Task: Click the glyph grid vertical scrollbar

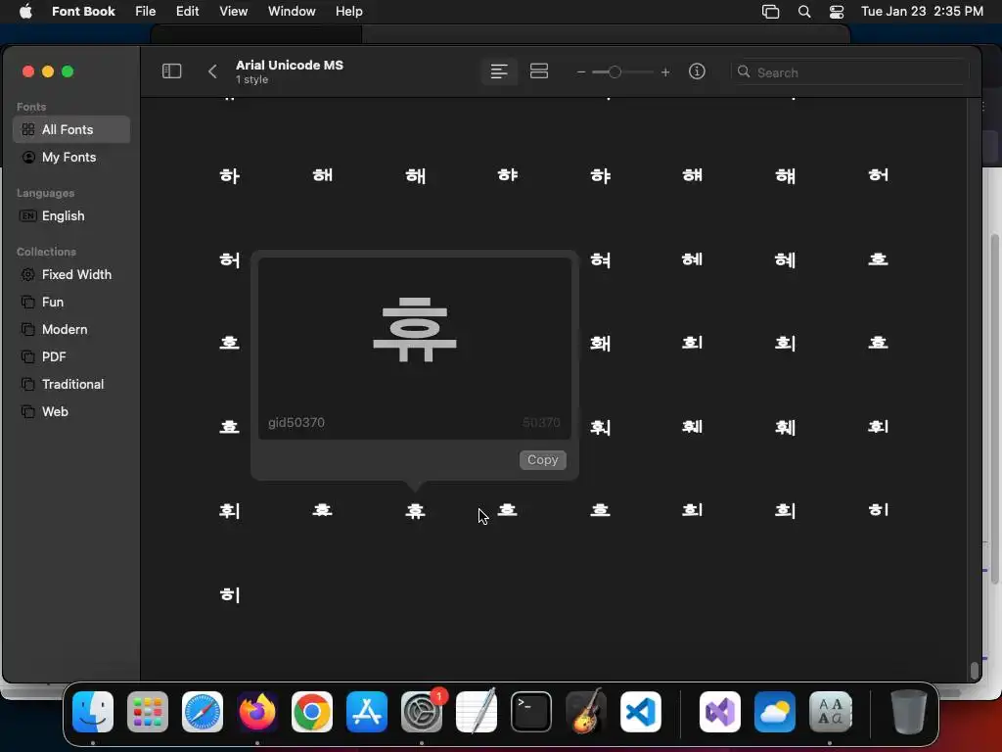Action: [x=975, y=670]
